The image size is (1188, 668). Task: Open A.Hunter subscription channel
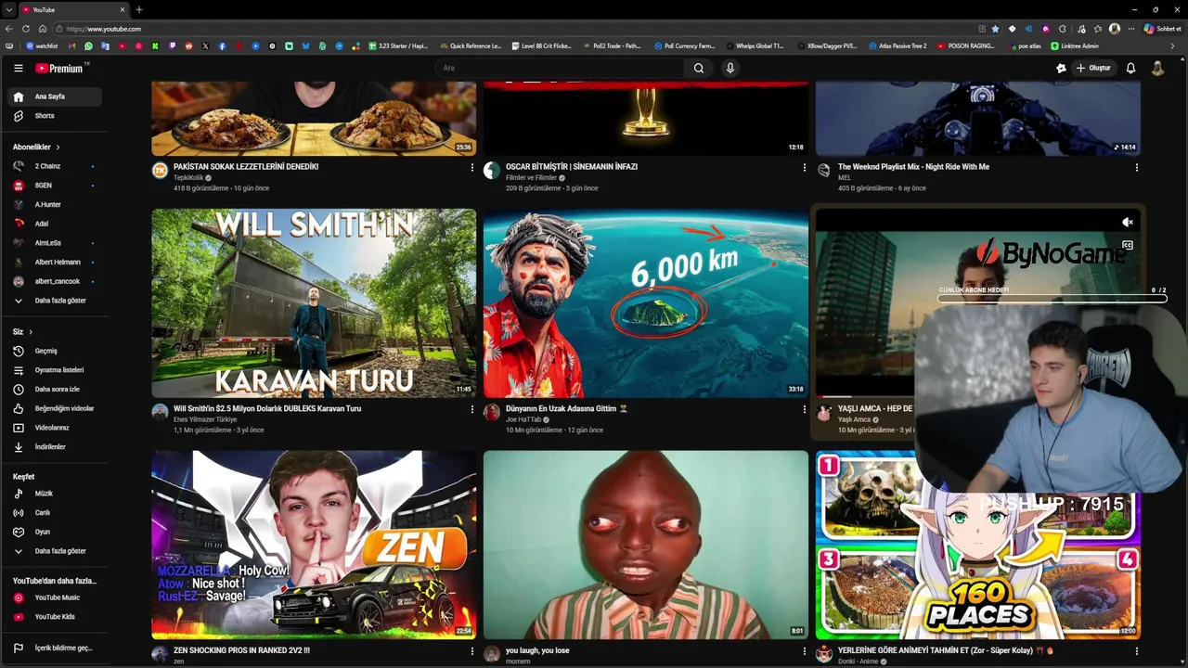point(55,204)
